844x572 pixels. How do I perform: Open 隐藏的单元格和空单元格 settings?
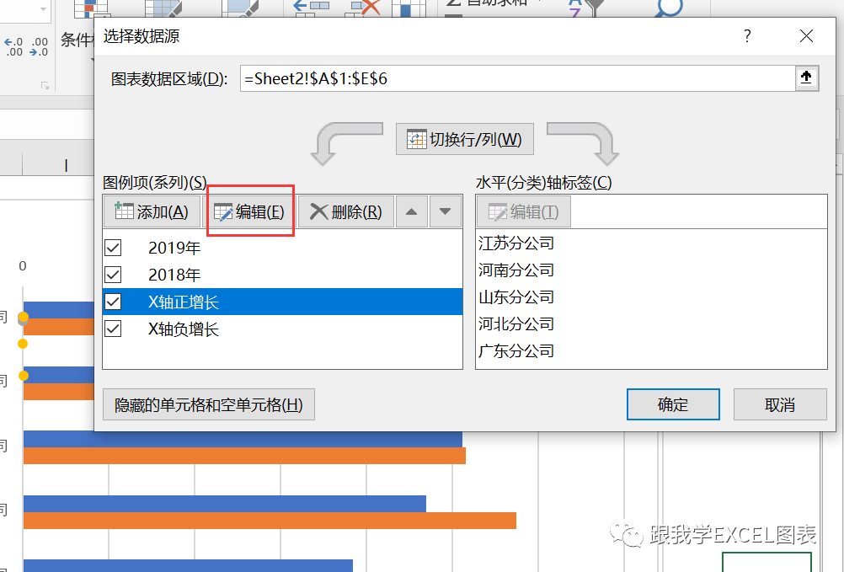pyautogui.click(x=208, y=404)
